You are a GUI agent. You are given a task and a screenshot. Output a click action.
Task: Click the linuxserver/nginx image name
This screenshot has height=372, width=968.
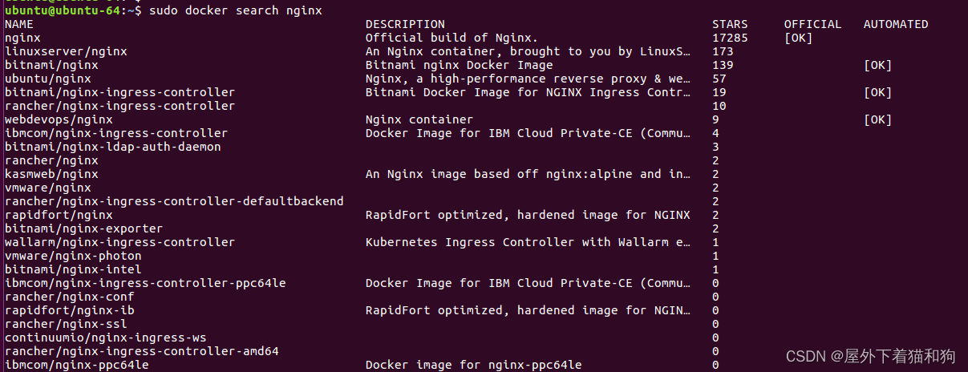pos(66,51)
